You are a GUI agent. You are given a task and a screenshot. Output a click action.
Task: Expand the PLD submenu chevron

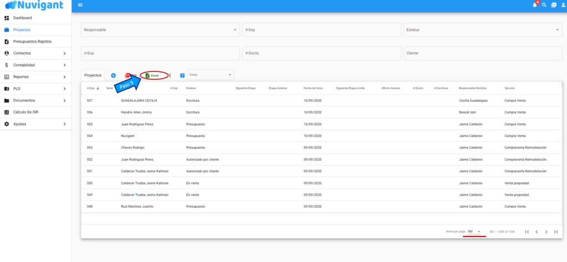[x=64, y=89]
